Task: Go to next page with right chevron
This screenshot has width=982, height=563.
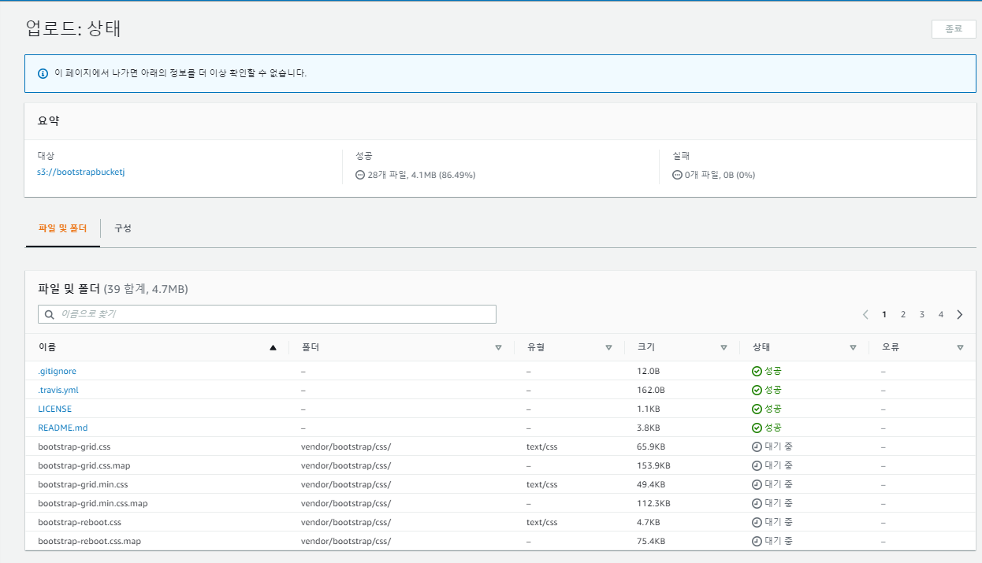Action: (x=959, y=314)
